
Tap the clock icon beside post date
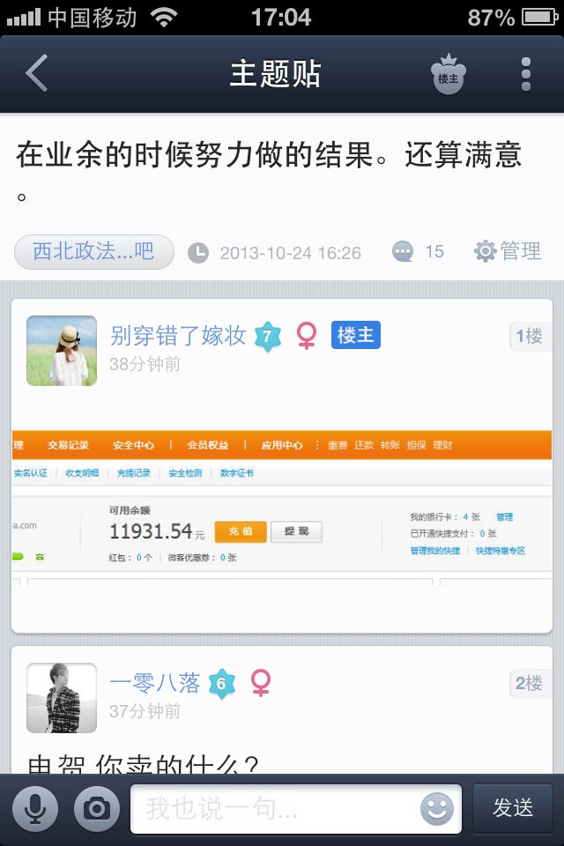click(x=198, y=253)
